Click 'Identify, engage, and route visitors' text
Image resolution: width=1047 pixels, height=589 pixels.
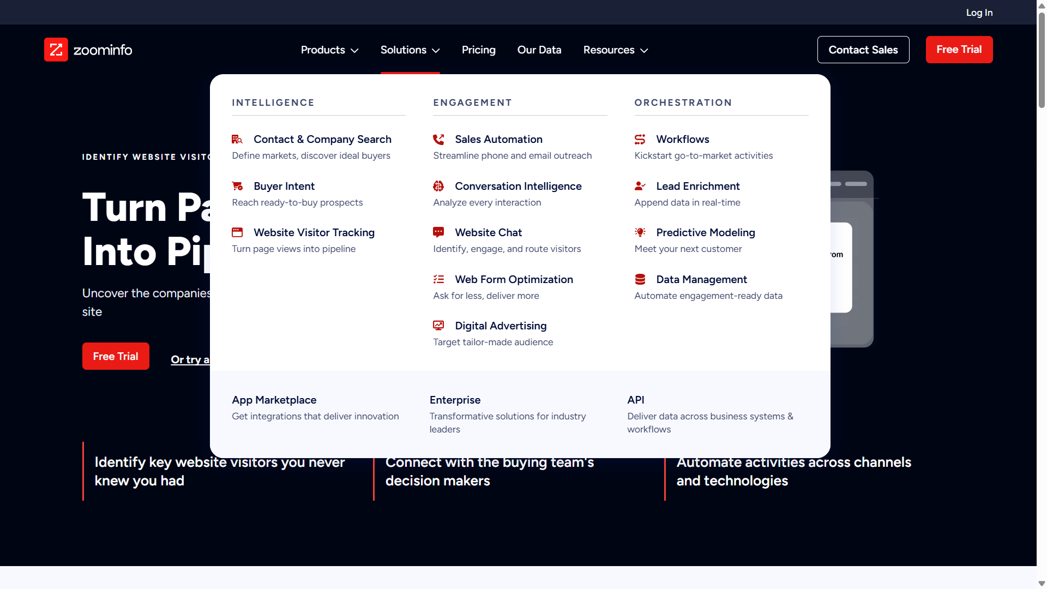click(507, 249)
